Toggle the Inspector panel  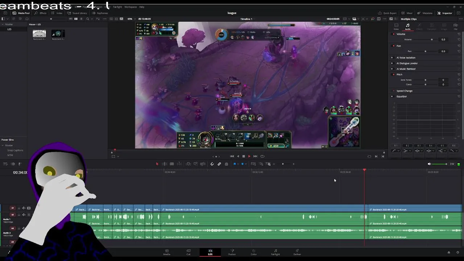tap(445, 13)
